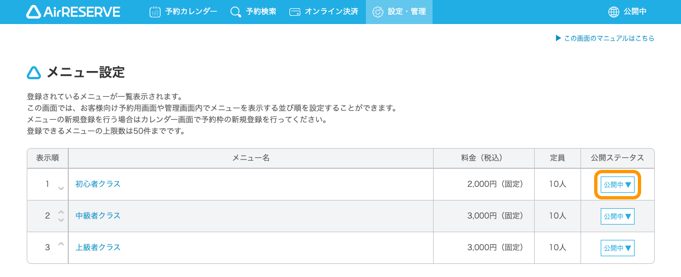Open the 中級者クラス menu link
The height and width of the screenshot is (277, 681).
click(98, 216)
